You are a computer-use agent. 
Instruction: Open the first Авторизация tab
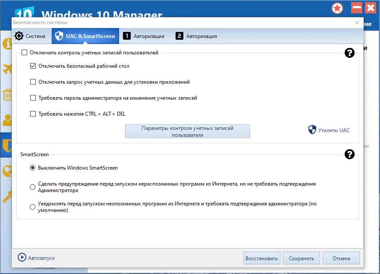(x=144, y=36)
